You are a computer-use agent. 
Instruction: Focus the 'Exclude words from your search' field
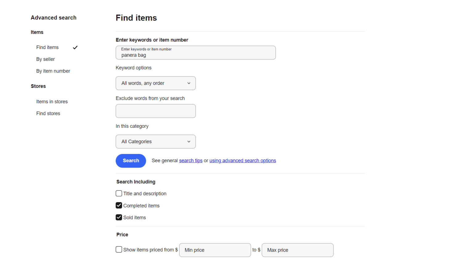point(156,111)
